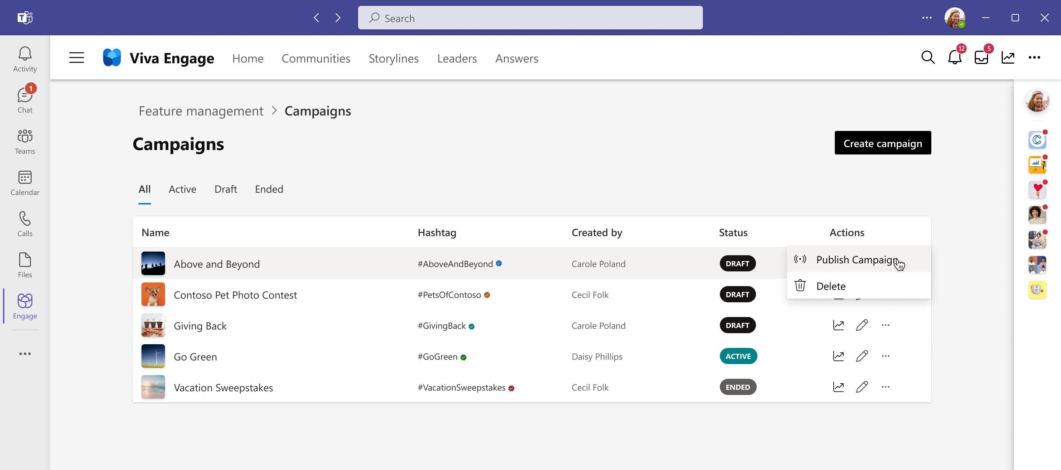Screen dimensions: 1061x470
Task: Open Viva Engage search magnifier
Action: tap(928, 58)
